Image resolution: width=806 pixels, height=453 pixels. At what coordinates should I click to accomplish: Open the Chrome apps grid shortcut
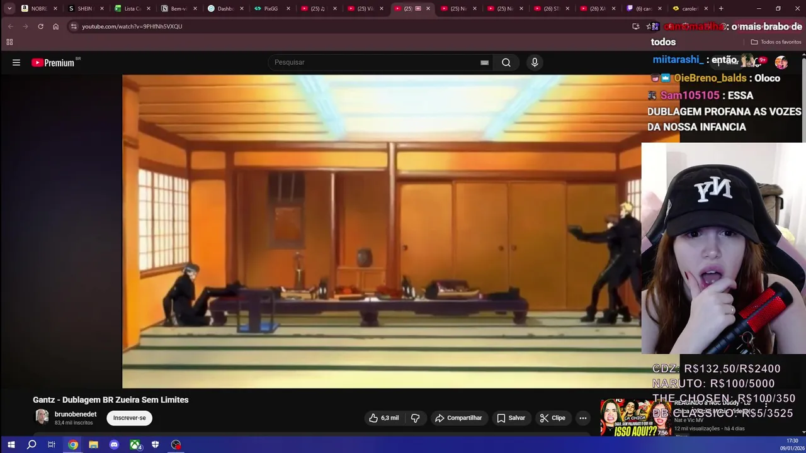9,42
